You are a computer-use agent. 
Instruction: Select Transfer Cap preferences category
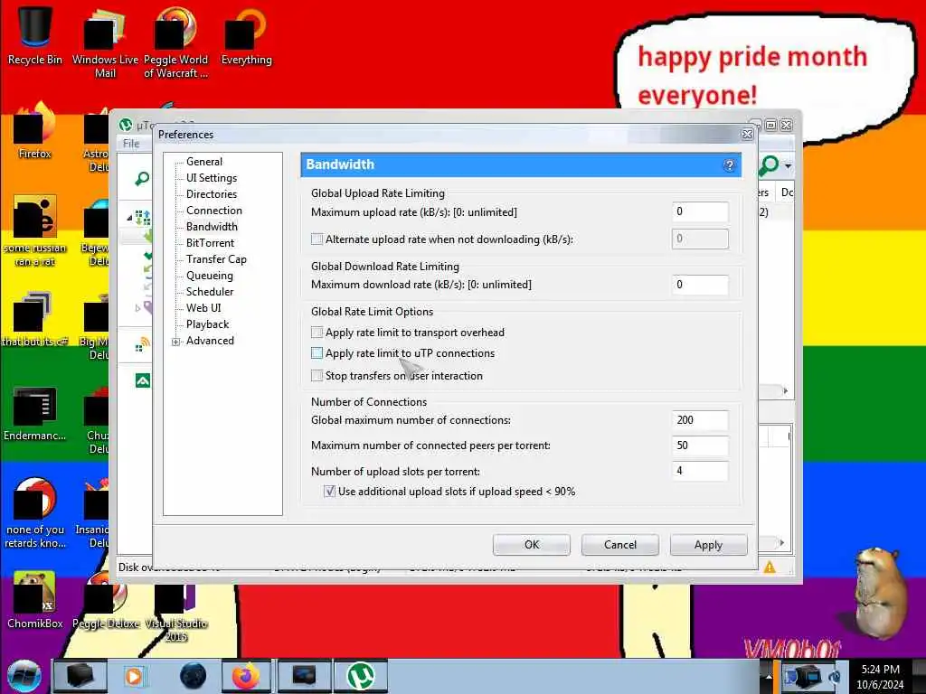(216, 259)
